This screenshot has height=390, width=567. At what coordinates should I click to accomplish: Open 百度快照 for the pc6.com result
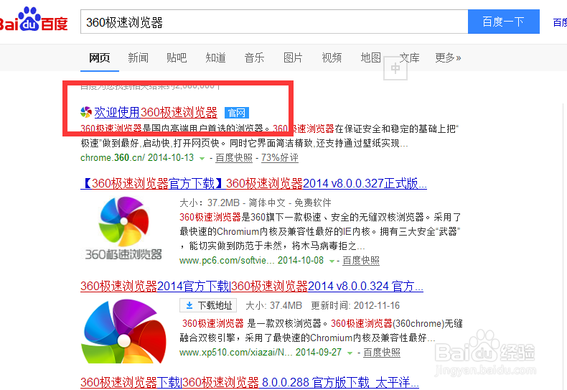click(361, 261)
